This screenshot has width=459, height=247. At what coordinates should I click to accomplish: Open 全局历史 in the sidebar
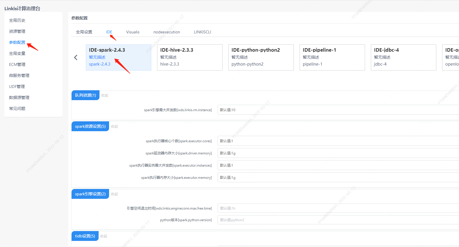tap(17, 20)
